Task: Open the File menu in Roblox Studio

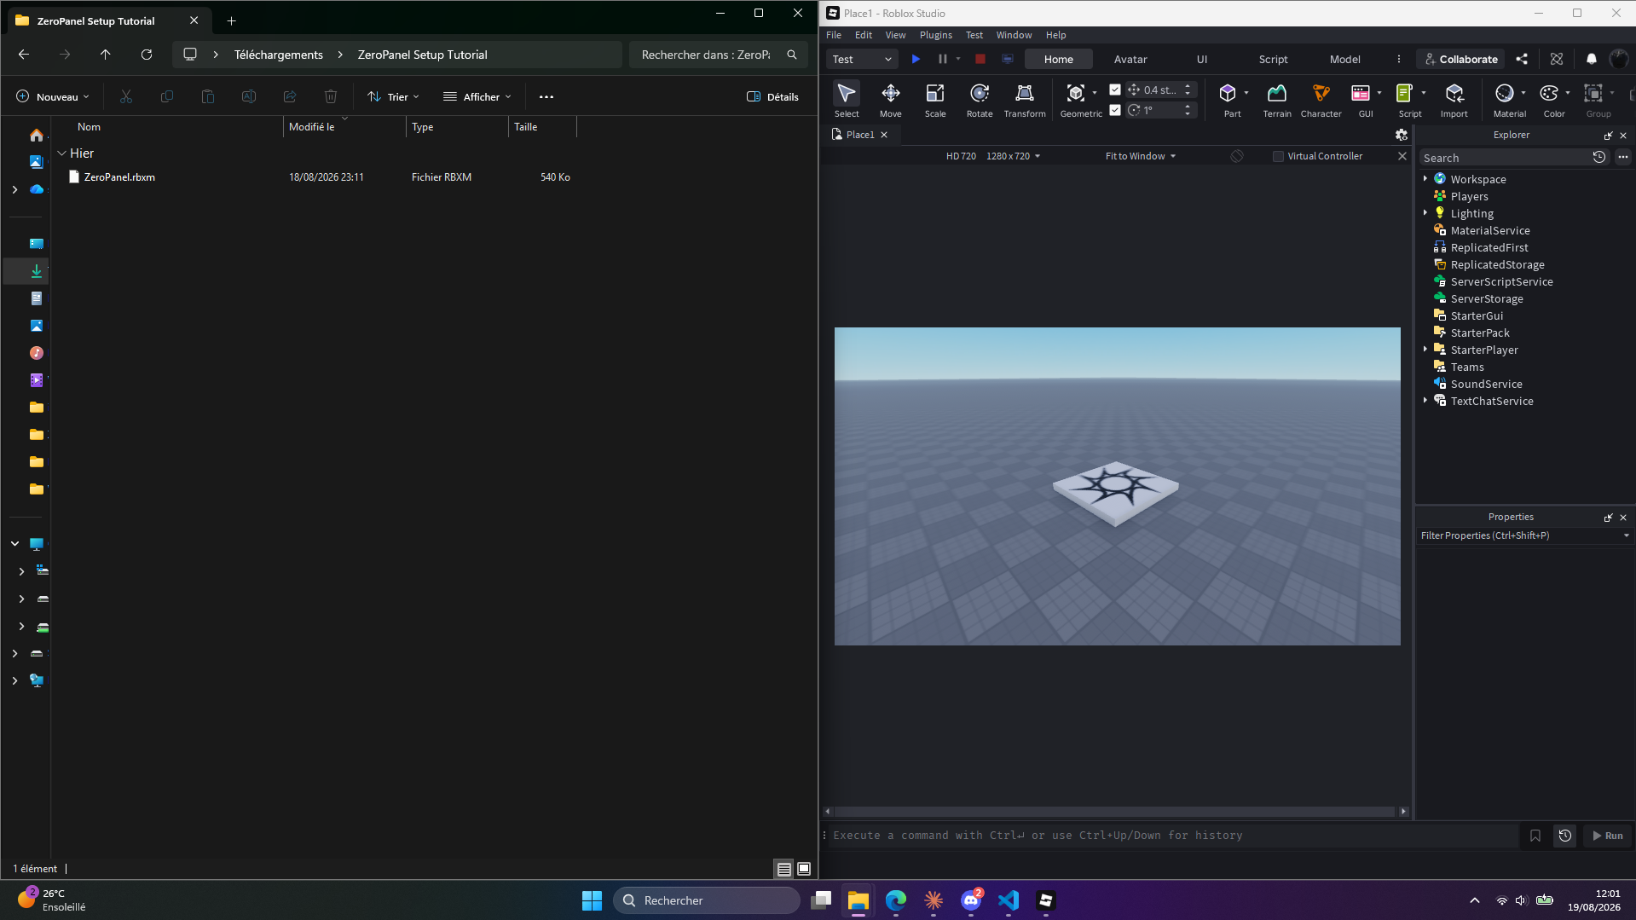Action: pyautogui.click(x=834, y=35)
